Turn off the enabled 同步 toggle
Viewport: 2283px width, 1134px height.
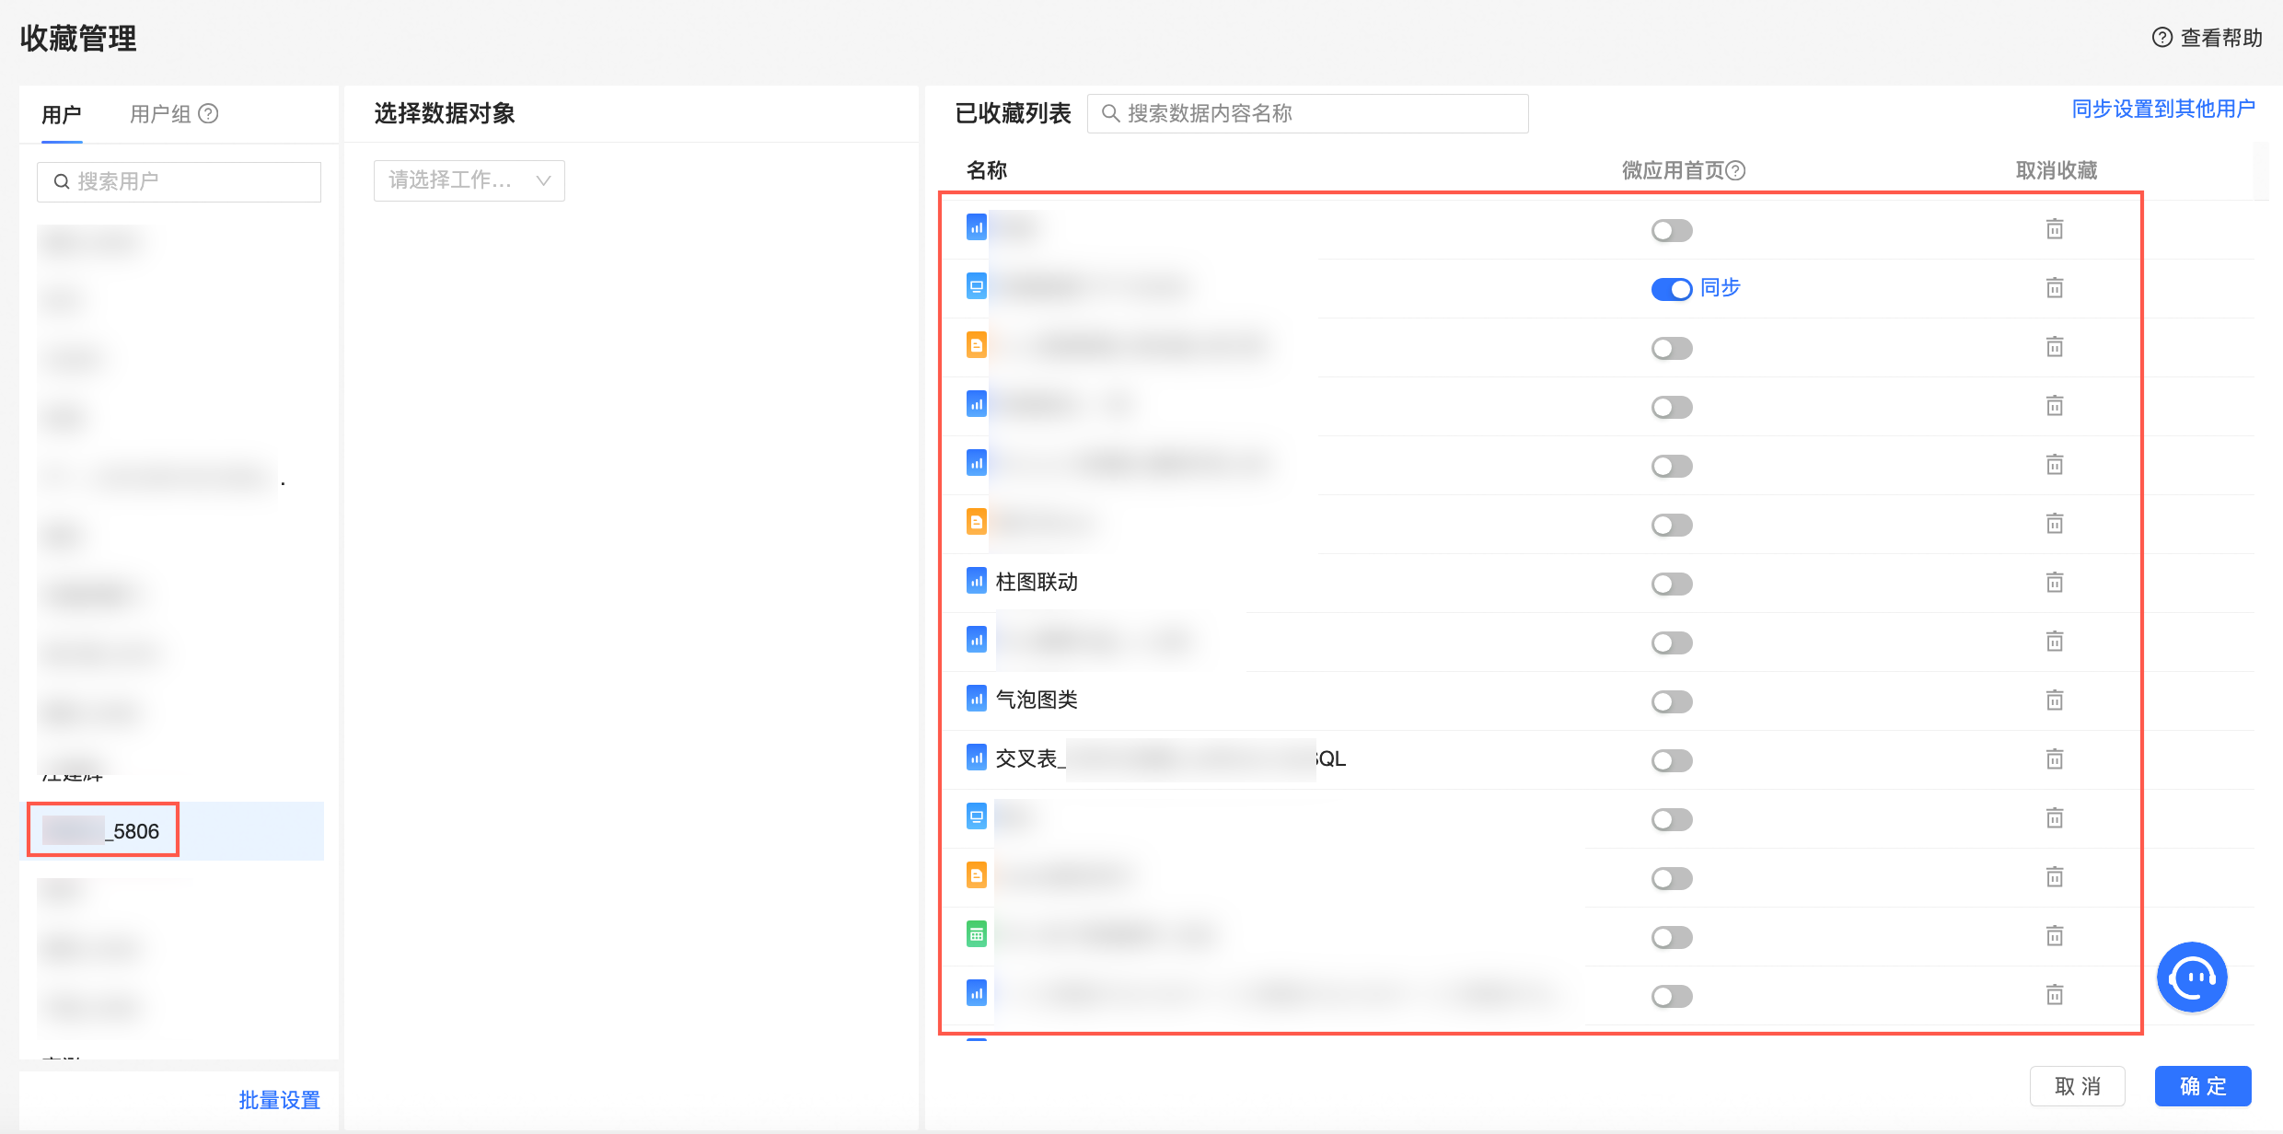pos(1671,289)
